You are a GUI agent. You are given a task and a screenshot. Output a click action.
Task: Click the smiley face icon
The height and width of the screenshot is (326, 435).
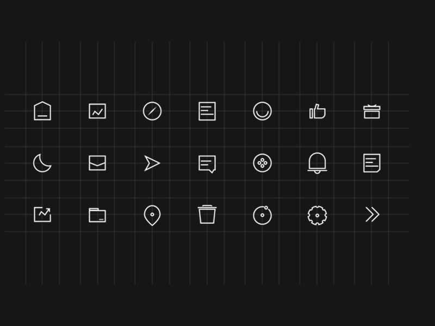(262, 111)
